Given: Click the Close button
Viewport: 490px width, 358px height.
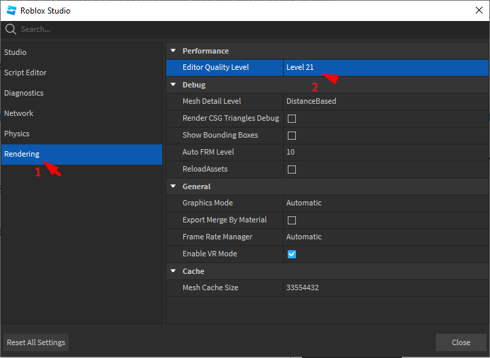Looking at the screenshot, I should point(461,342).
